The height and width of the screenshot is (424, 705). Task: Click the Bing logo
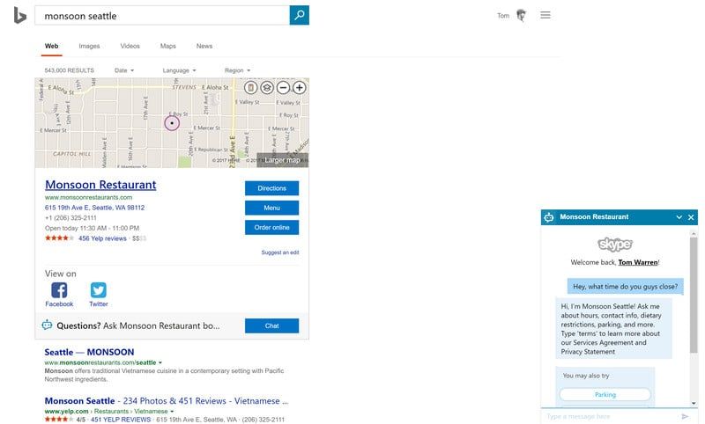coord(19,15)
